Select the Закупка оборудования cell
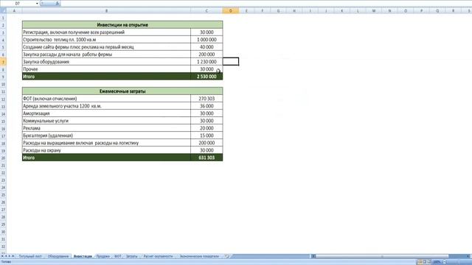Viewport: 472px width, 265px height. pos(106,62)
